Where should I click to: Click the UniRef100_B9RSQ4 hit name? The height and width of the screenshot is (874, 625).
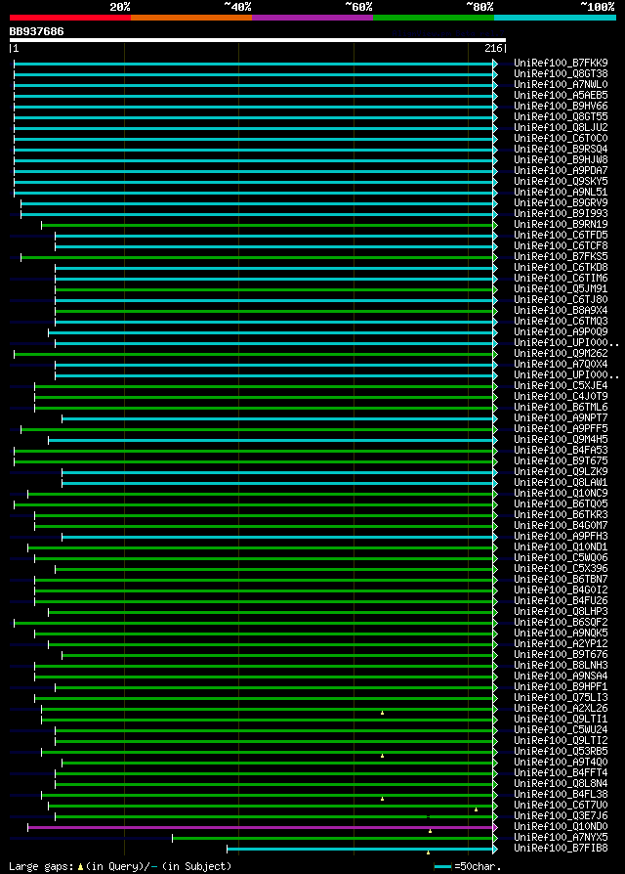561,149
